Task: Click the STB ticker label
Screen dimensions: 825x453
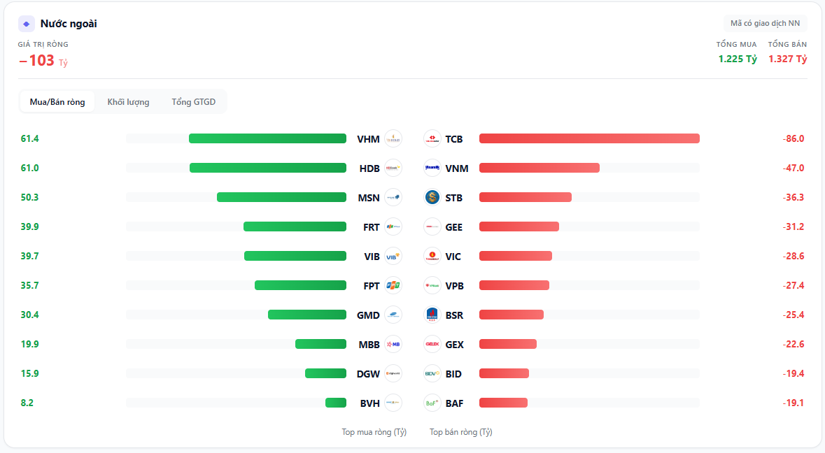Action: pos(453,198)
